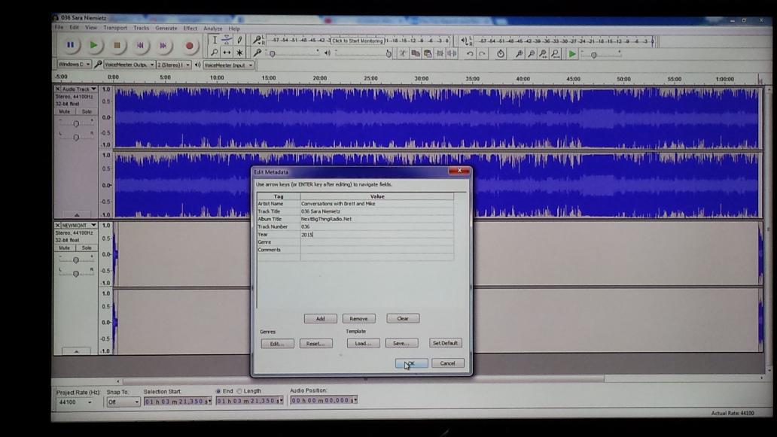Adjust the Audio Track gain slider
This screenshot has width=777, height=437.
pyautogui.click(x=76, y=123)
